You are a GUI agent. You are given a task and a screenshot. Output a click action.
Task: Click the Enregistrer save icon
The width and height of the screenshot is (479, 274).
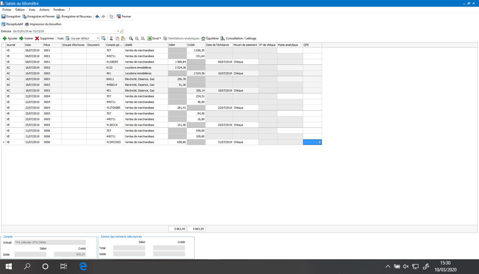(3, 17)
